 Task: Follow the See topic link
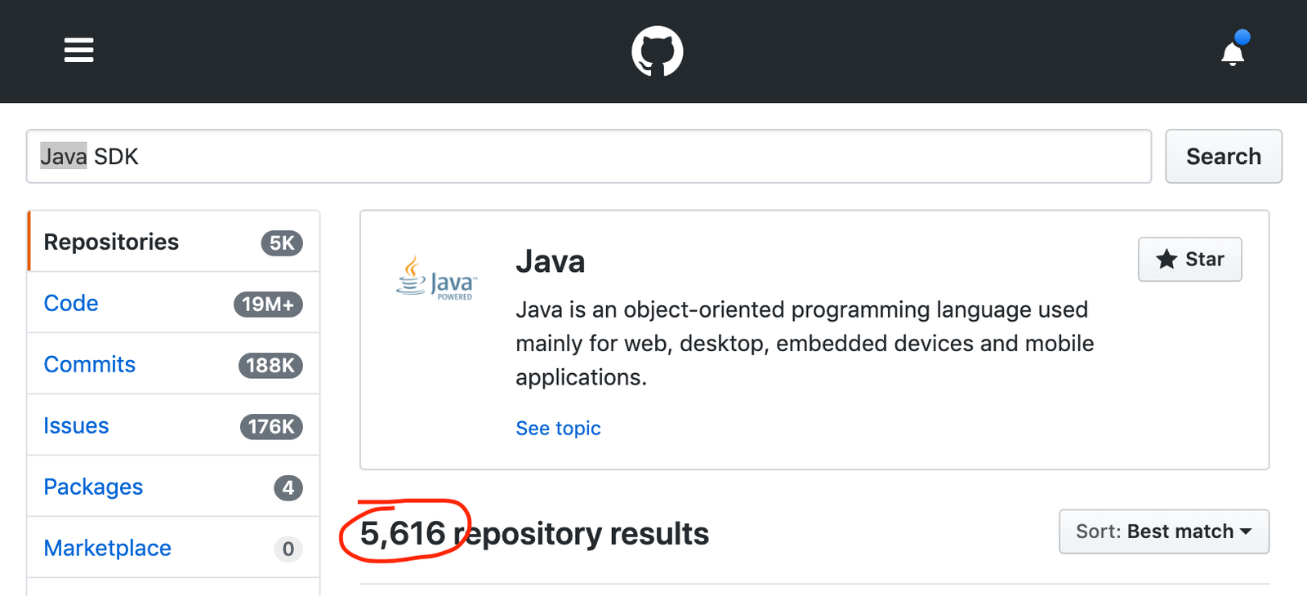pyautogui.click(x=558, y=429)
